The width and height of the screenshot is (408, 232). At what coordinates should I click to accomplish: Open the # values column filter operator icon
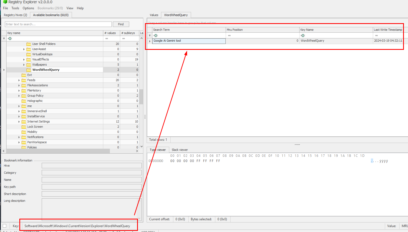pyautogui.click(x=107, y=38)
